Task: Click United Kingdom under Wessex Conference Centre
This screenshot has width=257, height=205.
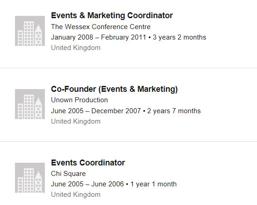Action: pyautogui.click(x=76, y=48)
